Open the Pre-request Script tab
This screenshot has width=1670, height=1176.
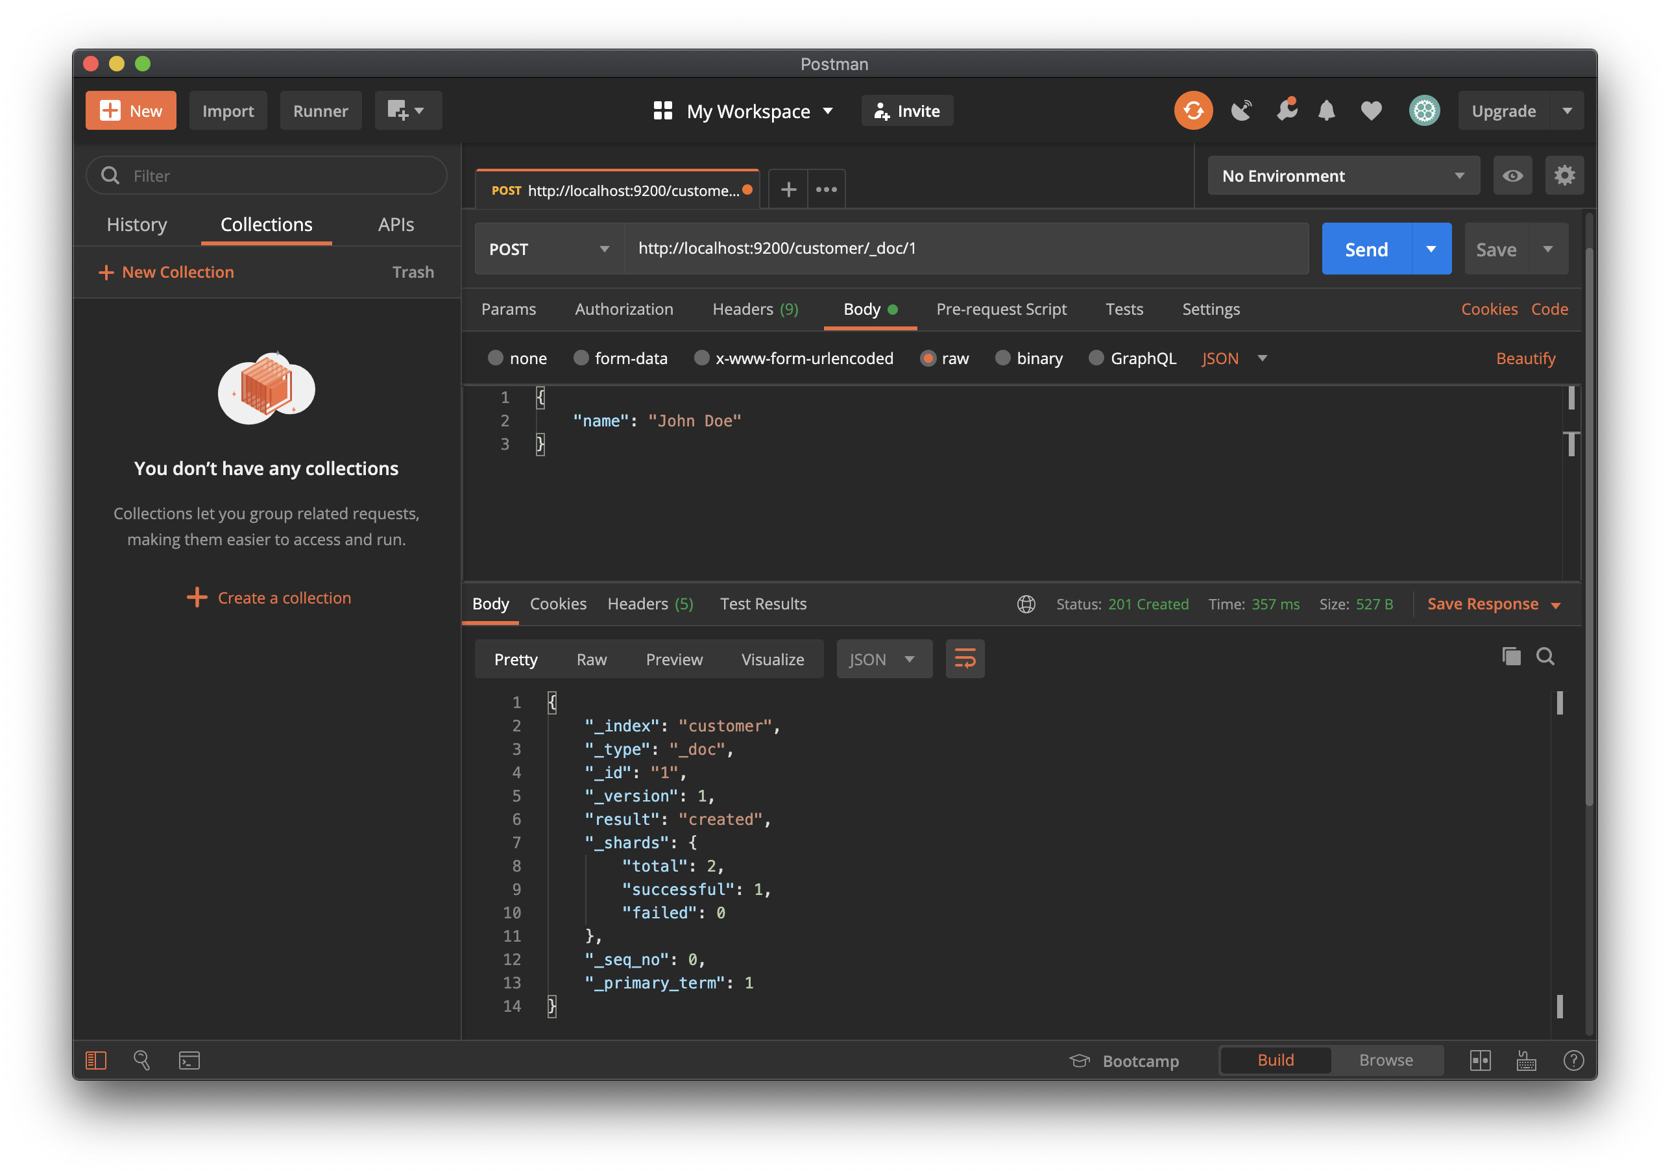click(x=1001, y=310)
